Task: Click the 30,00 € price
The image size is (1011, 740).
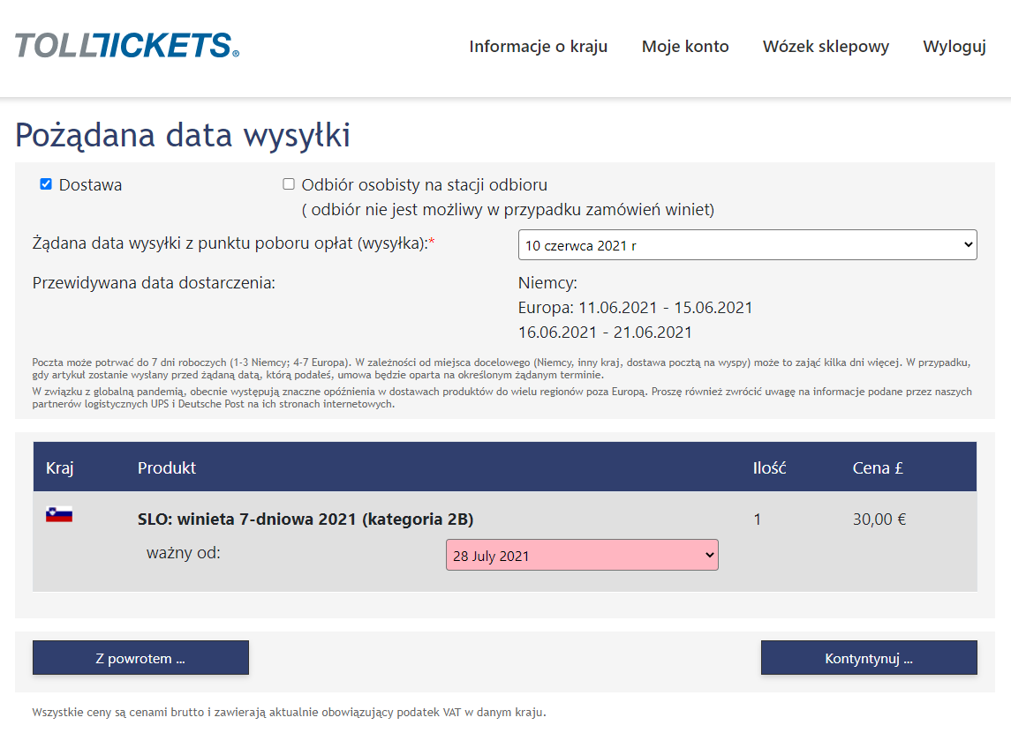Action: point(879,519)
